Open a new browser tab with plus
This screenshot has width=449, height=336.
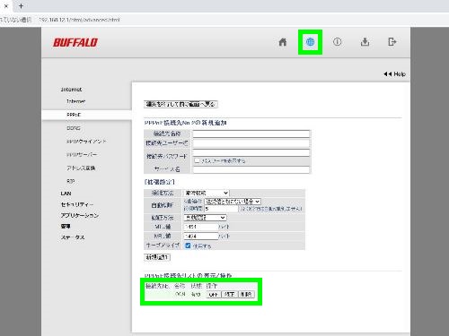pos(21,5)
